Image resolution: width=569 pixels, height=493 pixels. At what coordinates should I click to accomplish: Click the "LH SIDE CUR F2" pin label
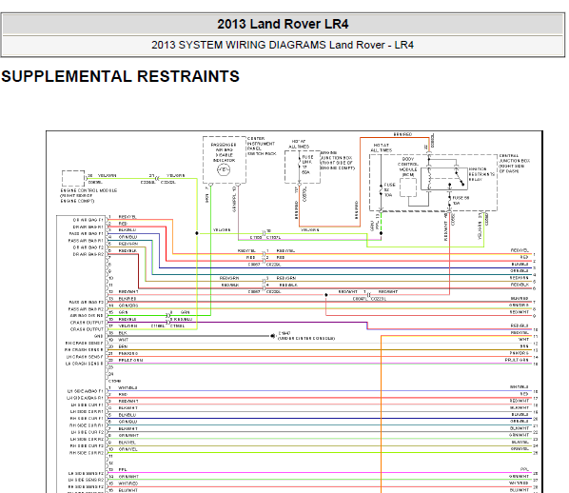click(87, 432)
